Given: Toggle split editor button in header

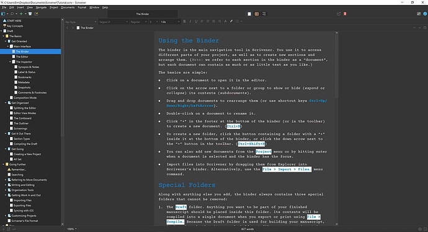Looking at the screenshot, I should 425,28.
